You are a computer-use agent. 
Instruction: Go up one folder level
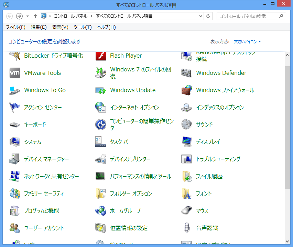(x=35, y=16)
